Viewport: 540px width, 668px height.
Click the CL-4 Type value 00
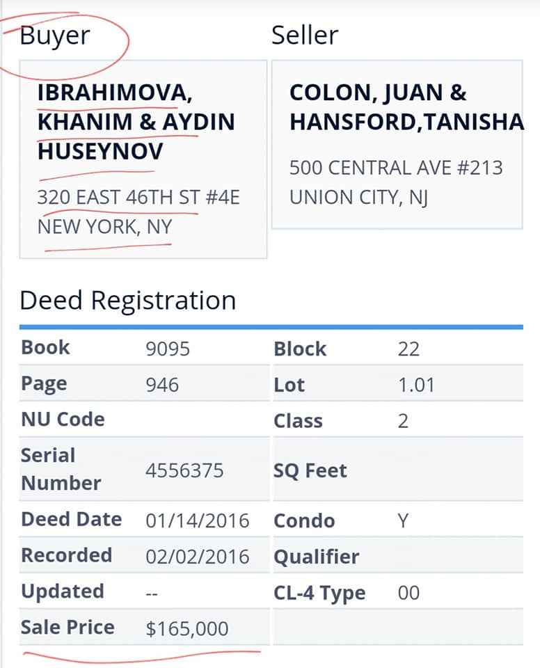(x=408, y=593)
